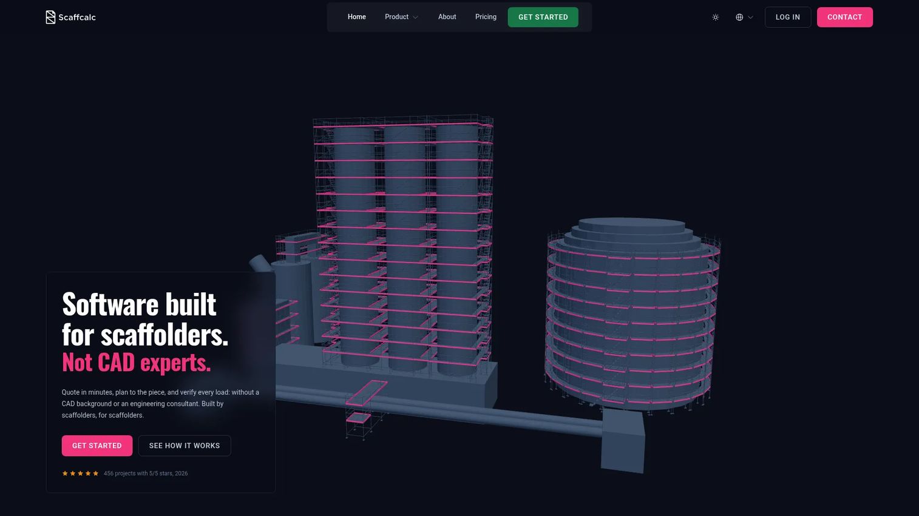Open the Pricing page
Image resolution: width=919 pixels, height=516 pixels.
click(486, 17)
